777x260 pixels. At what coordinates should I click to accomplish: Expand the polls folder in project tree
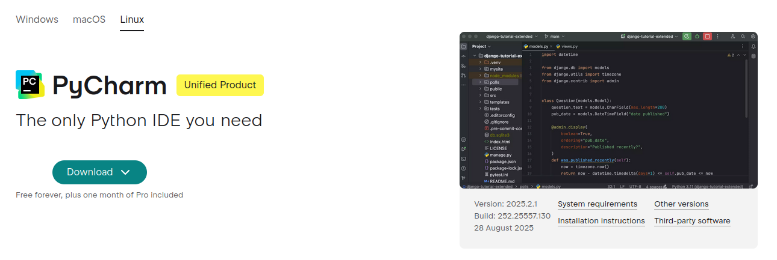(x=480, y=82)
